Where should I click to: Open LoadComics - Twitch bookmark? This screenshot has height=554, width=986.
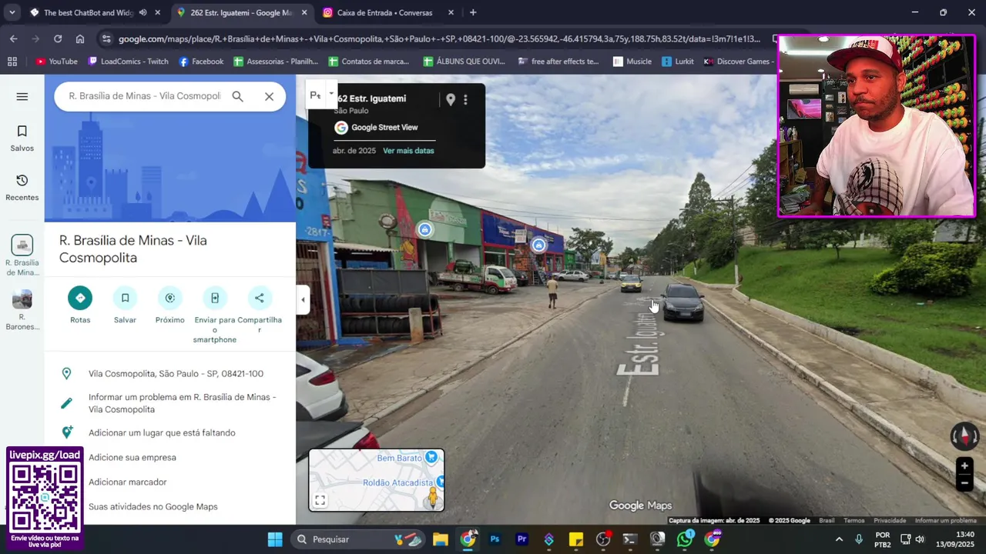(128, 62)
